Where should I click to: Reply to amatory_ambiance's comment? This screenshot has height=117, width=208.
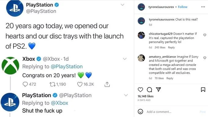pyautogui.click(x=170, y=78)
